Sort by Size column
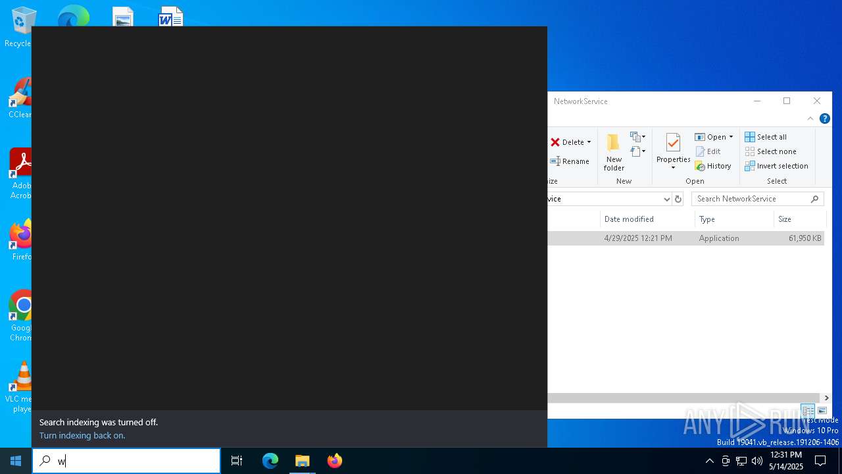The height and width of the screenshot is (474, 842). pos(799,219)
